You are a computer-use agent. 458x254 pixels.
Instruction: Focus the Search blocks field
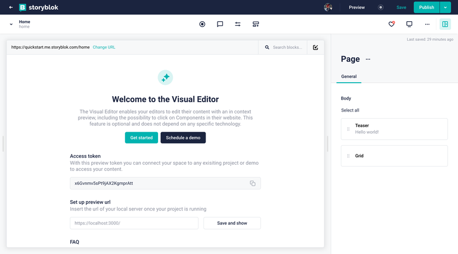[288, 47]
